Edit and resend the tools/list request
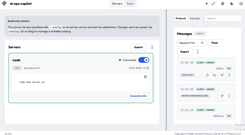Image resolution: width=245 pixels, height=135 pixels. [x=215, y=75]
